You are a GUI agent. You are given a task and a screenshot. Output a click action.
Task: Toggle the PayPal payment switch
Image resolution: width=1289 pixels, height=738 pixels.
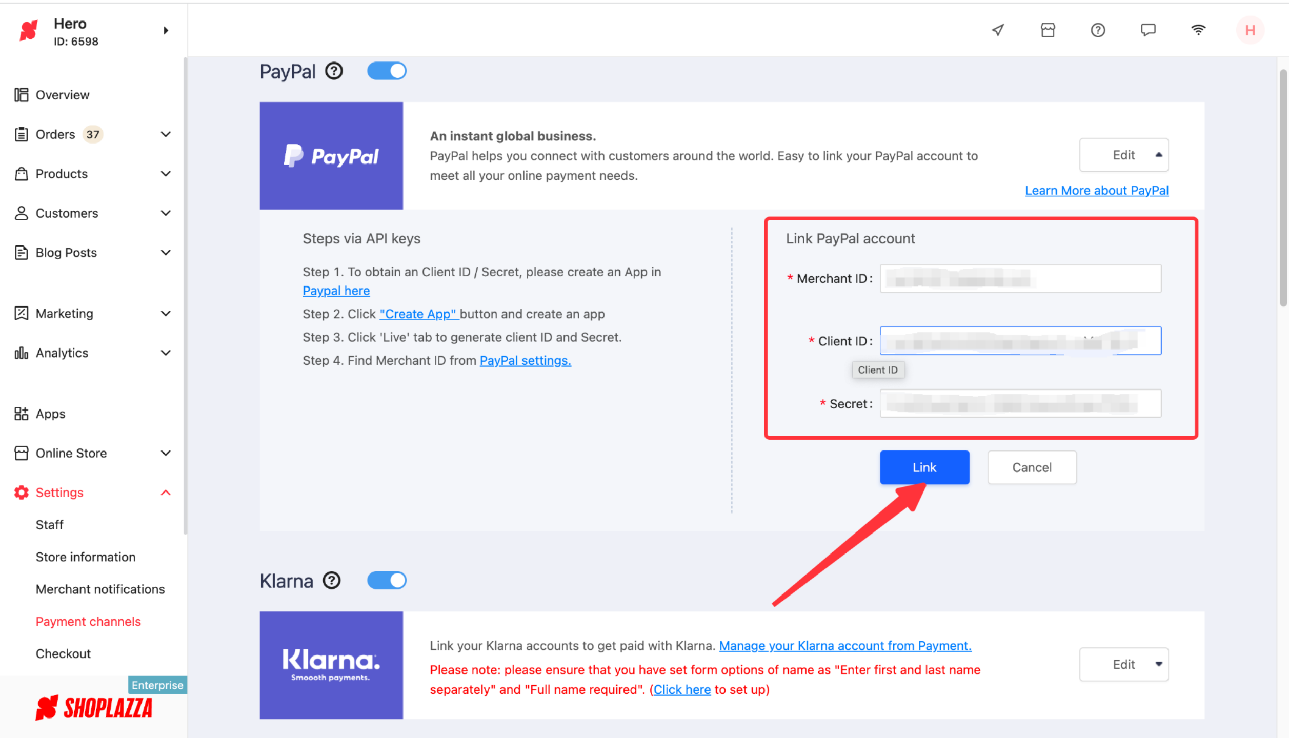click(387, 71)
